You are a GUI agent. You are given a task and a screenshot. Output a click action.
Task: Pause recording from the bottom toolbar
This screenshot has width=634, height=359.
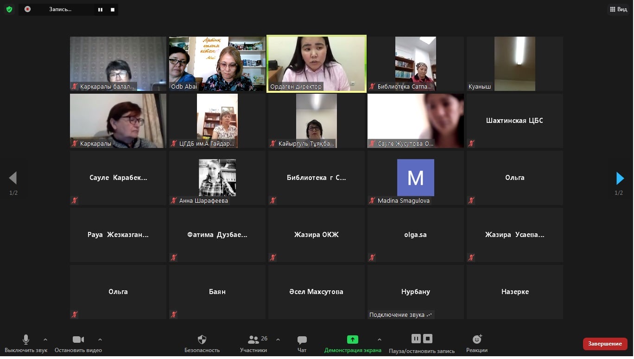point(416,339)
